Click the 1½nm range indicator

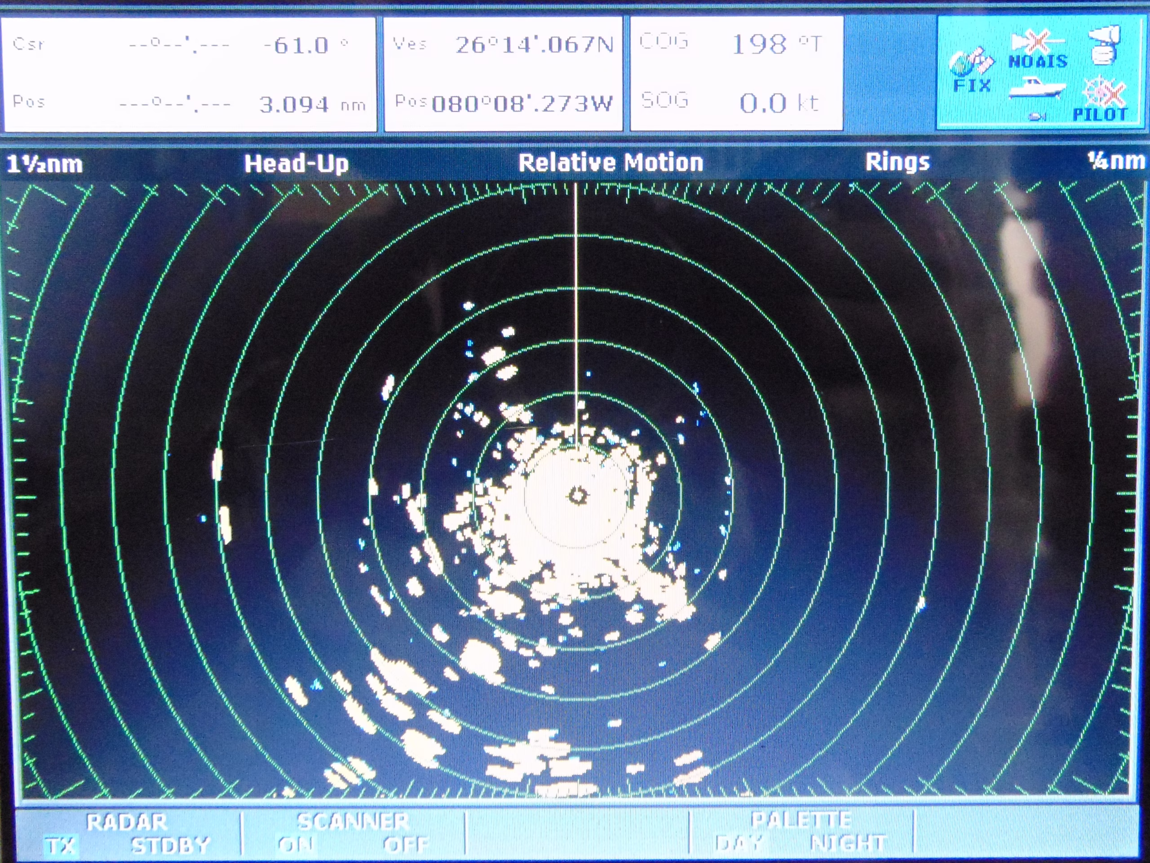click(x=45, y=165)
